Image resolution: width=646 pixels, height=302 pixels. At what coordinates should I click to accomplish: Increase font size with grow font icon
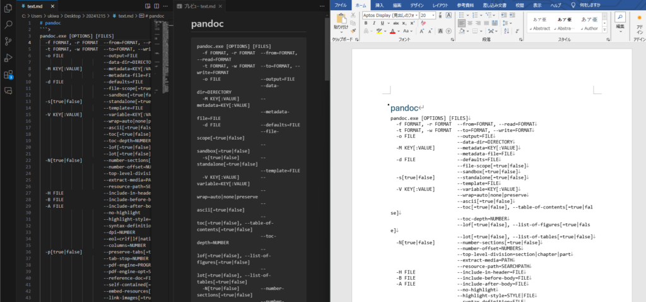(421, 31)
